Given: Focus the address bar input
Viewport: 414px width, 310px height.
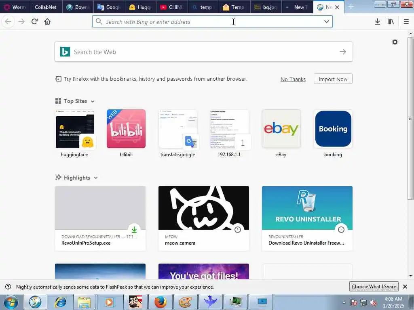Looking at the screenshot, I should point(213,22).
